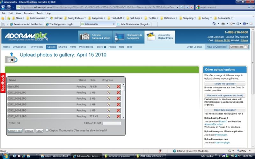Click the upload progress bar next to 34 MB
Screen dimensions: 255x159
coord(112,123)
